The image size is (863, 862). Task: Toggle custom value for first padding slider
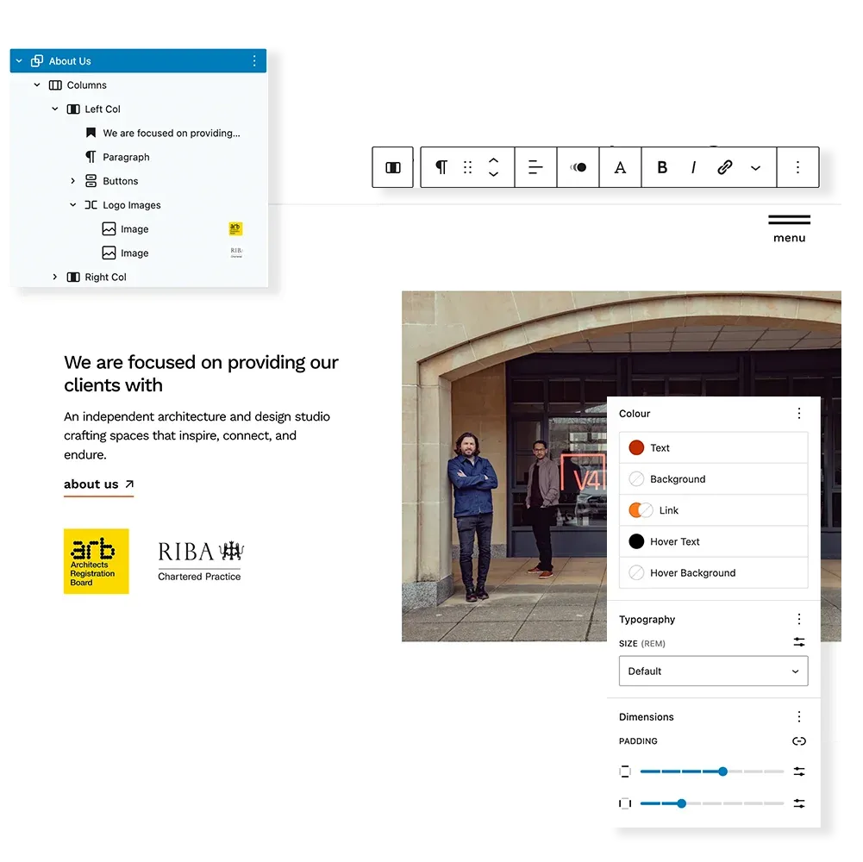click(798, 771)
